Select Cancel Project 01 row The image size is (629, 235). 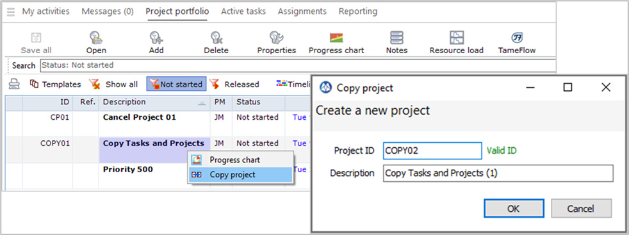(140, 118)
